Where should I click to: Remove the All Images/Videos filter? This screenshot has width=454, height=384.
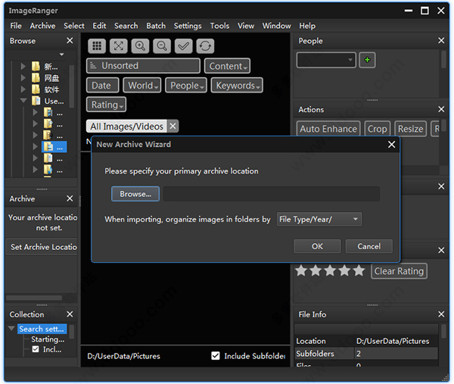[173, 126]
